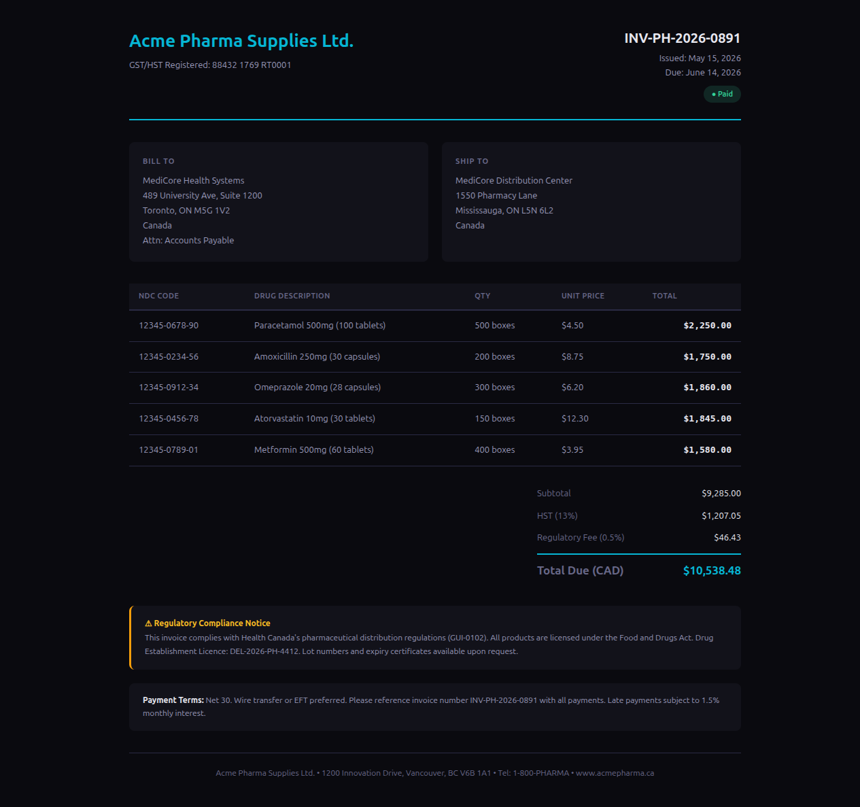Click the 400 boxes quantity cell
The image size is (860, 807).
[495, 450]
